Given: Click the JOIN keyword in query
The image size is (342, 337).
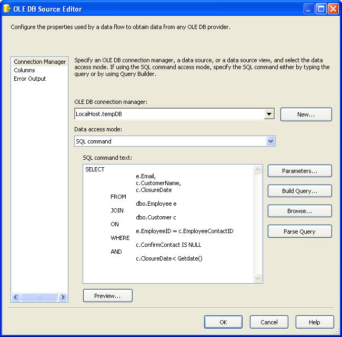Looking at the screenshot, I should 117,210.
